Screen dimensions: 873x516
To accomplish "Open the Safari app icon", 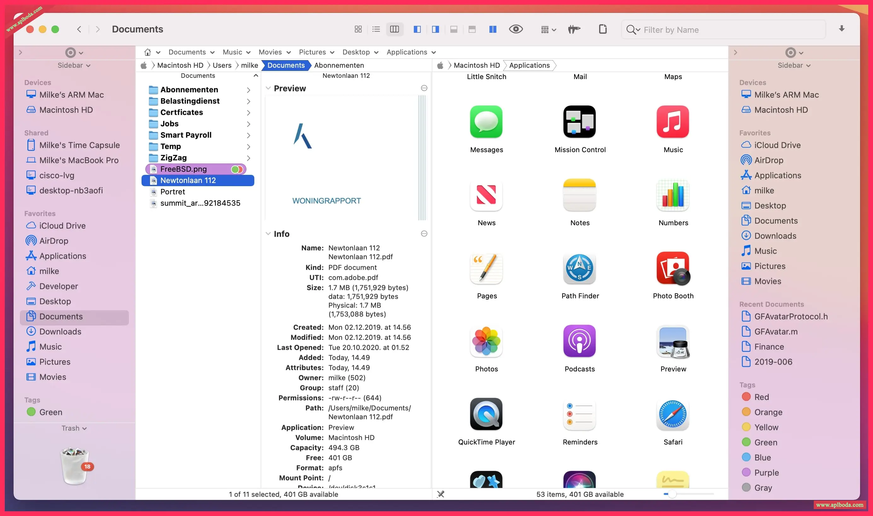I will 673,414.
